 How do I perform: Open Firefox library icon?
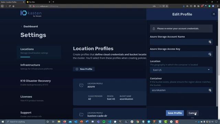point(187,6)
